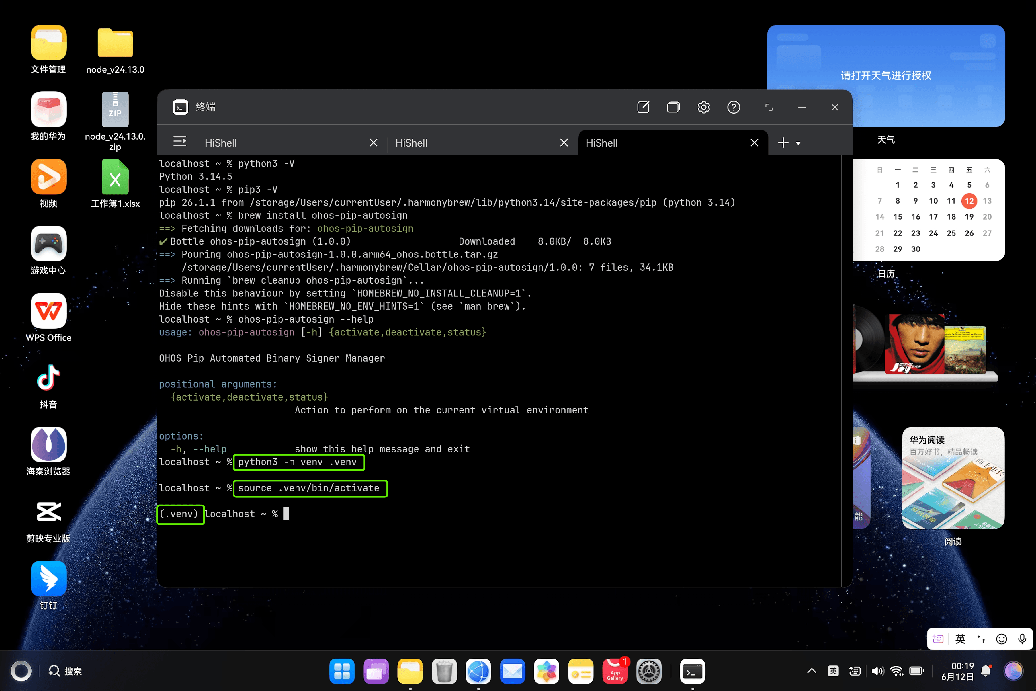Open emoji picker on input bar
Screen dimensions: 1036x691
pos(1001,639)
